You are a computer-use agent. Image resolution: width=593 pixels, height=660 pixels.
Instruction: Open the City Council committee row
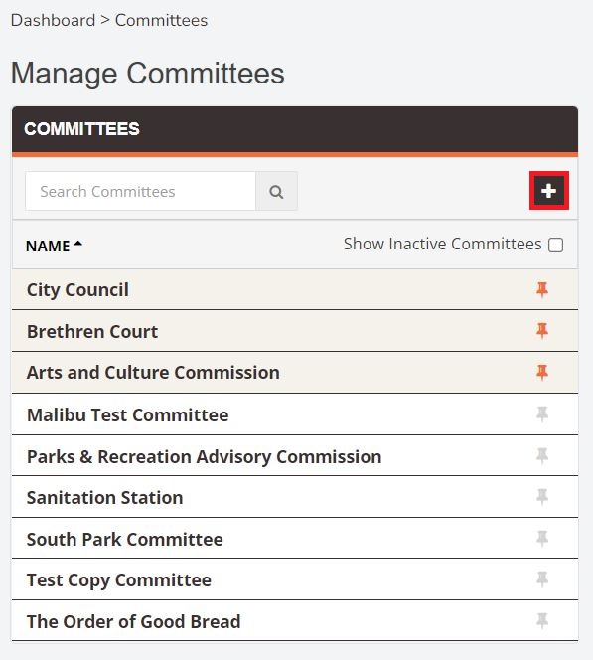295,290
